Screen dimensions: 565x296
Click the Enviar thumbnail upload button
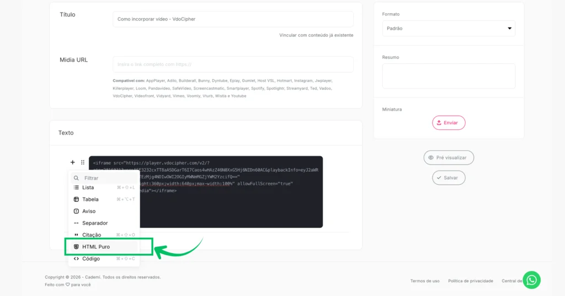pyautogui.click(x=449, y=123)
